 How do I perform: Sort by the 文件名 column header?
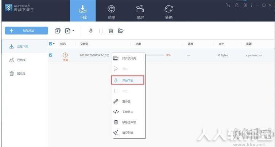(x=84, y=44)
